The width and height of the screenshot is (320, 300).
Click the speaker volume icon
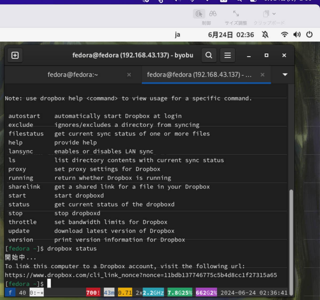pyautogui.click(x=297, y=34)
